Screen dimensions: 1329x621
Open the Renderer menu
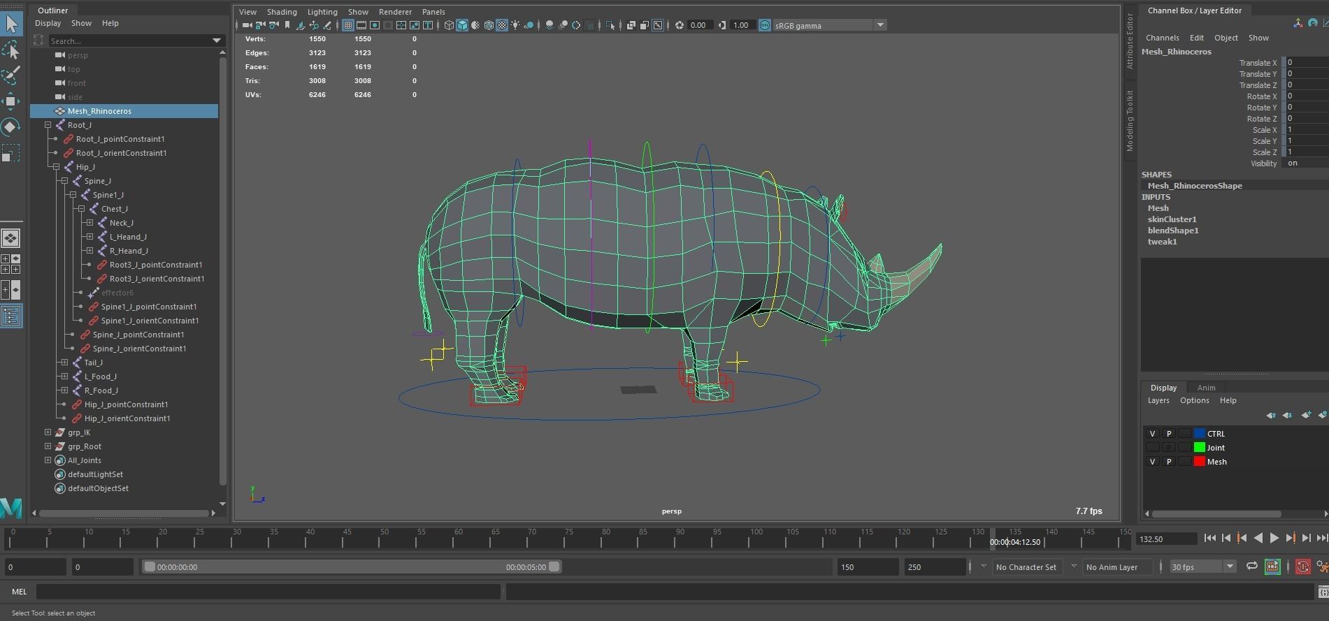[395, 12]
